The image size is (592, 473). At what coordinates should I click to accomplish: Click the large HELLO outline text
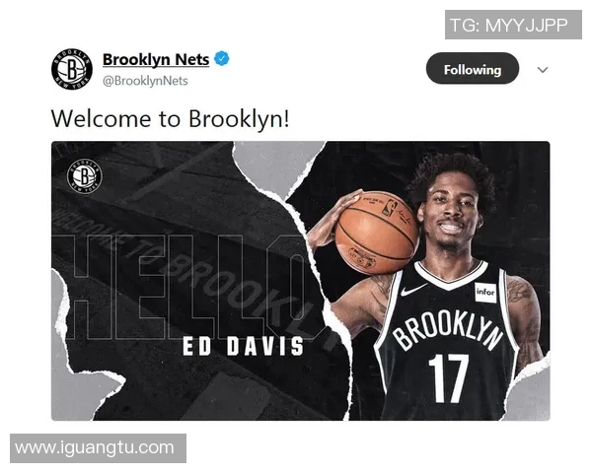(182, 287)
